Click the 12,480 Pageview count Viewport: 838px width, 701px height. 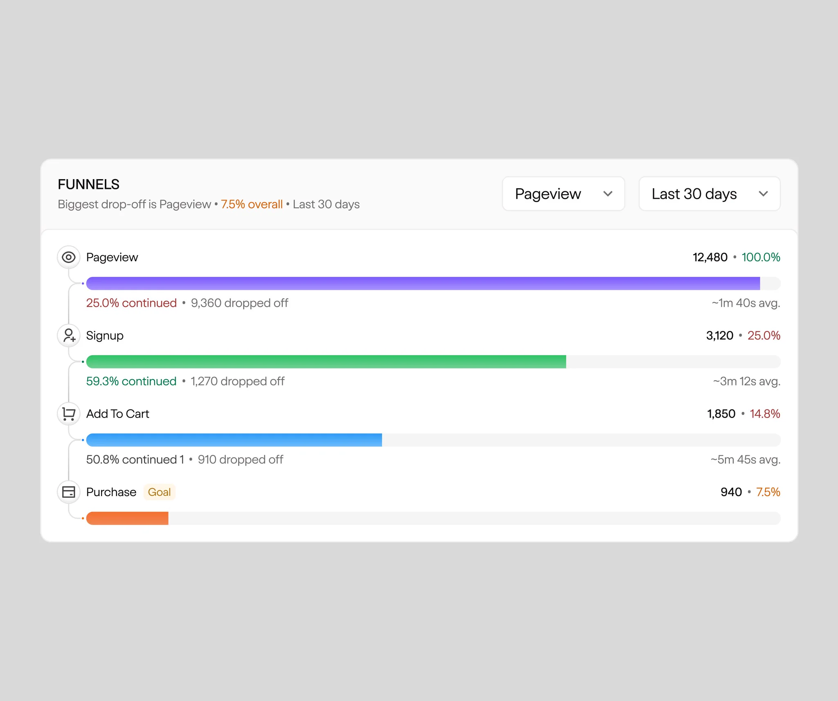710,257
